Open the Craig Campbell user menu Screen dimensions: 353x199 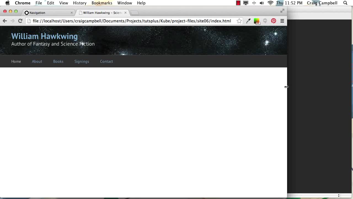pos(322,3)
